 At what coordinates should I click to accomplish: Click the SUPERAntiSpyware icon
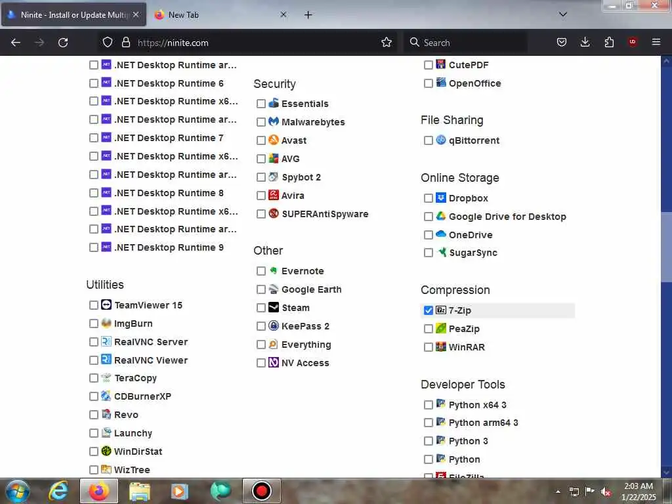274,213
